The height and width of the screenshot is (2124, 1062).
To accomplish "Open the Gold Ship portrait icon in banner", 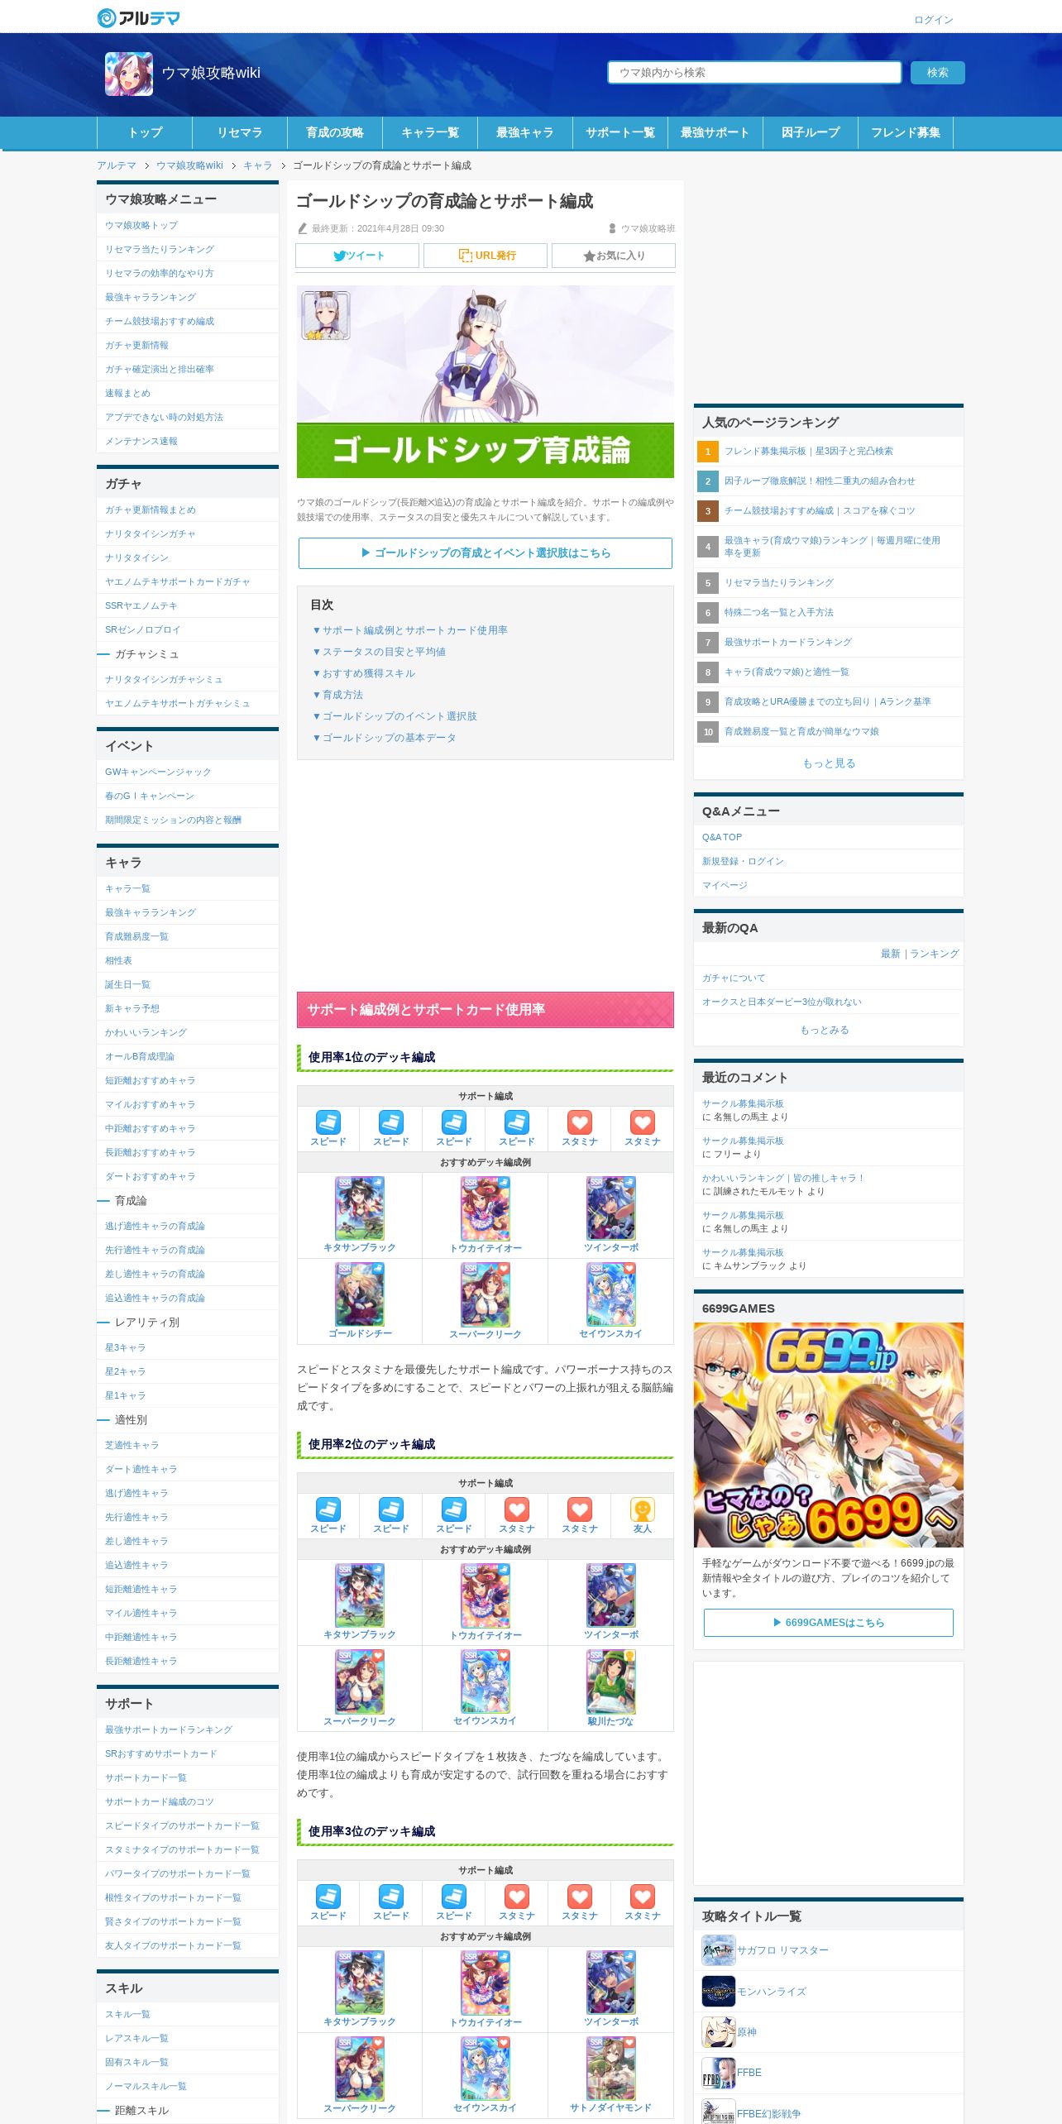I will [326, 315].
